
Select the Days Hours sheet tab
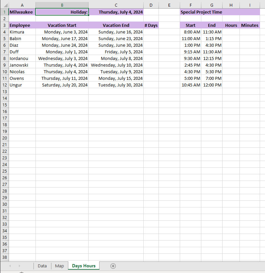(83, 266)
